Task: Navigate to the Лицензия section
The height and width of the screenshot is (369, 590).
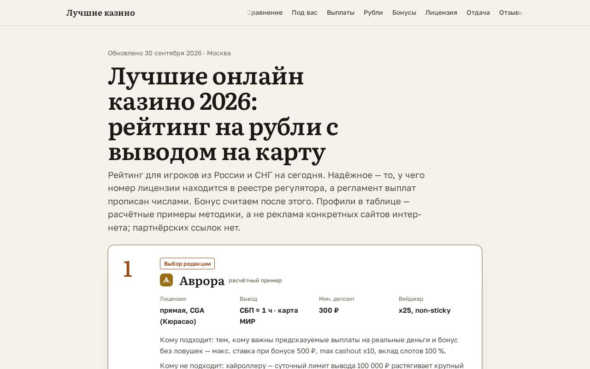Action: point(441,12)
